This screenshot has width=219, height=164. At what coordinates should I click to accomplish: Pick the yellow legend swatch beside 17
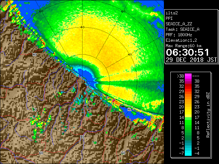(x=188, y=112)
